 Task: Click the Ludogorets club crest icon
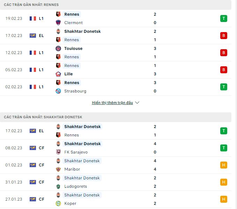pyautogui.click(x=58, y=186)
